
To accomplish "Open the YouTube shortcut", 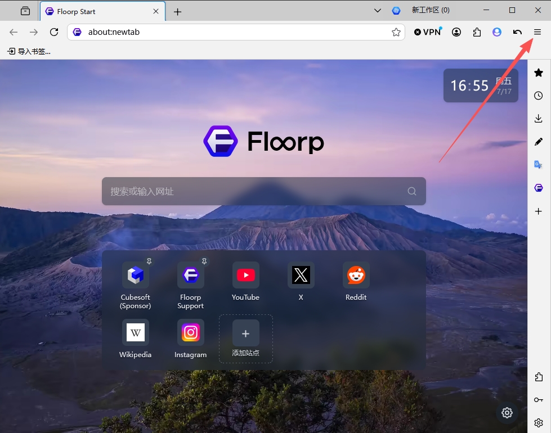I will tap(245, 282).
